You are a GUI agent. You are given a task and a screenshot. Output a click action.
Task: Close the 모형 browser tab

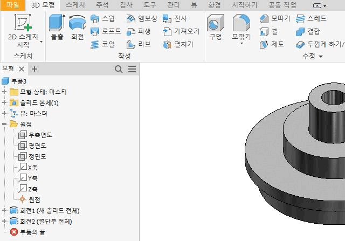coord(22,69)
